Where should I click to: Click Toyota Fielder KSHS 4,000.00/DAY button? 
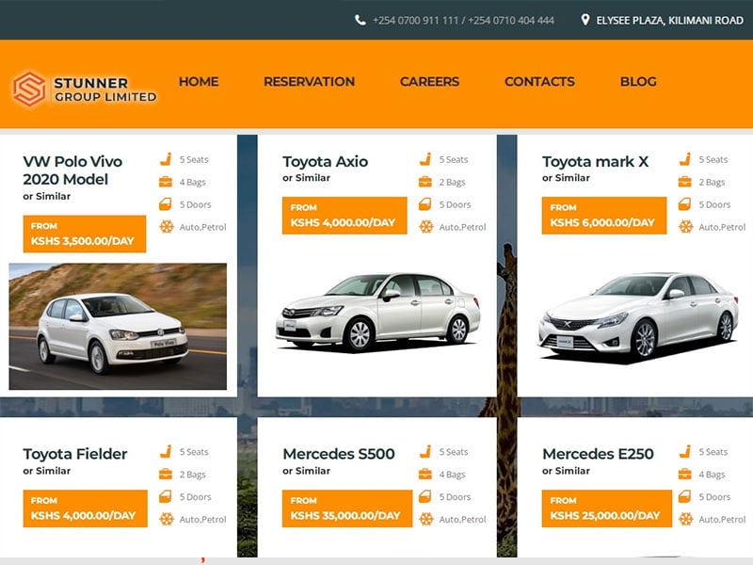85,508
